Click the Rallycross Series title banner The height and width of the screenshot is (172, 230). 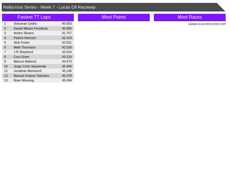click(x=49, y=7)
